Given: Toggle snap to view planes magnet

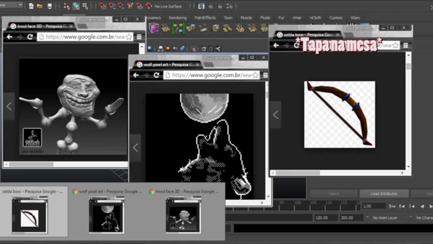Looking at the screenshot, I should [139, 6].
